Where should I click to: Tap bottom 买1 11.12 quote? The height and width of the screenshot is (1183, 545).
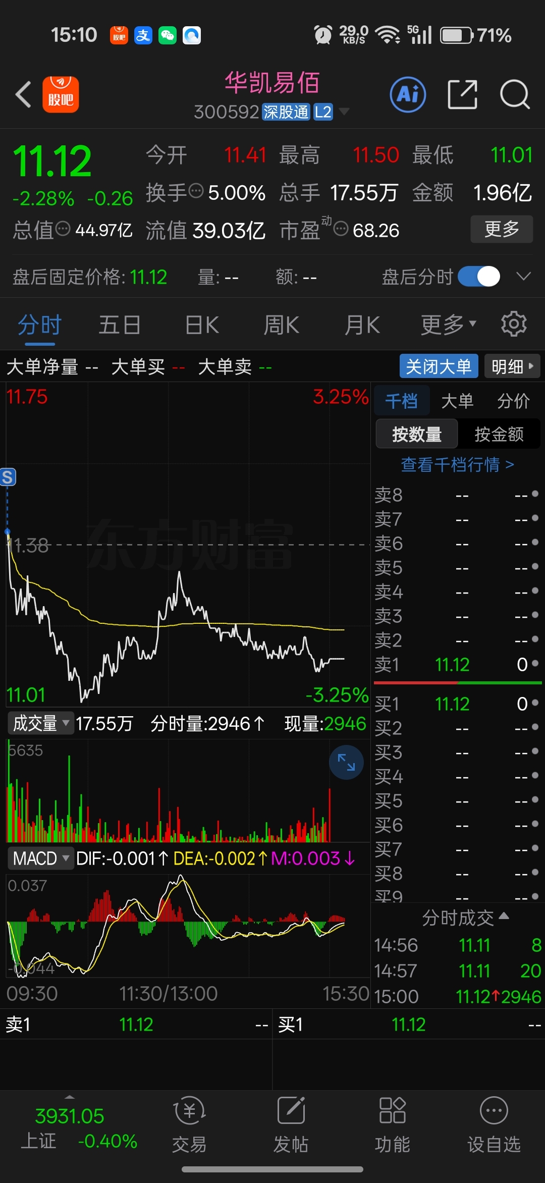(409, 1025)
